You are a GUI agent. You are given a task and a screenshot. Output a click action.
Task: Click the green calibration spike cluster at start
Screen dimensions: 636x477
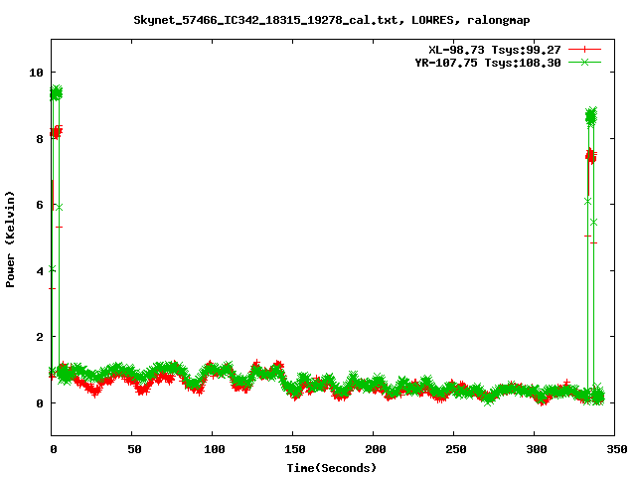click(x=57, y=93)
